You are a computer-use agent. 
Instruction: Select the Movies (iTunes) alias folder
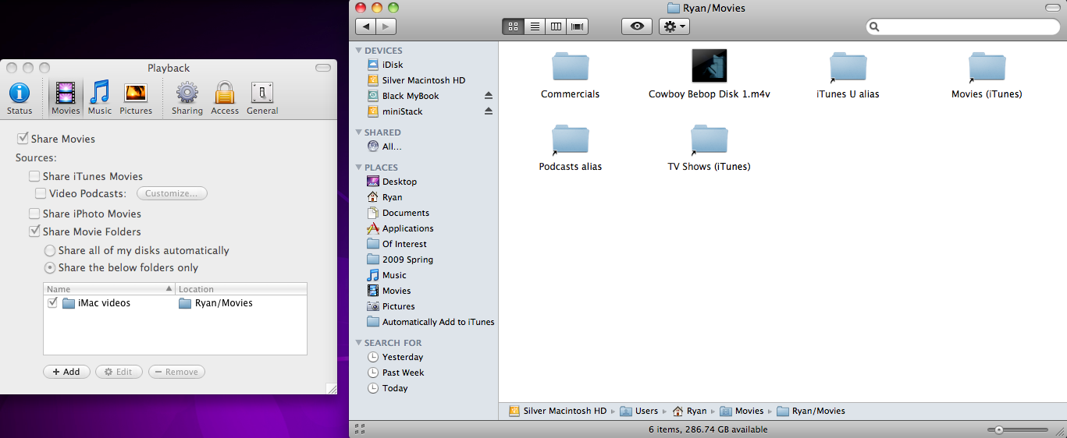(x=987, y=66)
